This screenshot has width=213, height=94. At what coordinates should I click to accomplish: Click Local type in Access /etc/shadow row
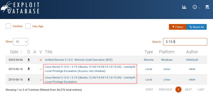149,69
